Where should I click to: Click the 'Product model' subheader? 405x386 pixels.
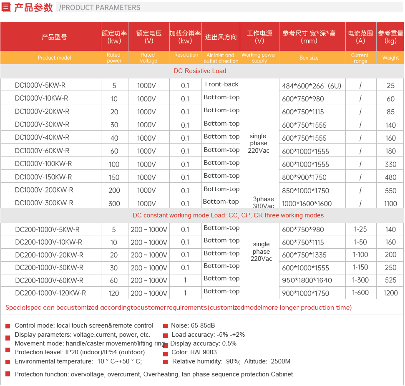point(54,58)
